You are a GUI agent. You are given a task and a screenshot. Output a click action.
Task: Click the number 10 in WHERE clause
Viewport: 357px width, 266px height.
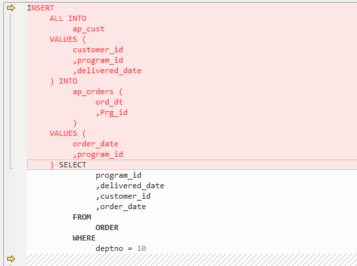(x=141, y=248)
